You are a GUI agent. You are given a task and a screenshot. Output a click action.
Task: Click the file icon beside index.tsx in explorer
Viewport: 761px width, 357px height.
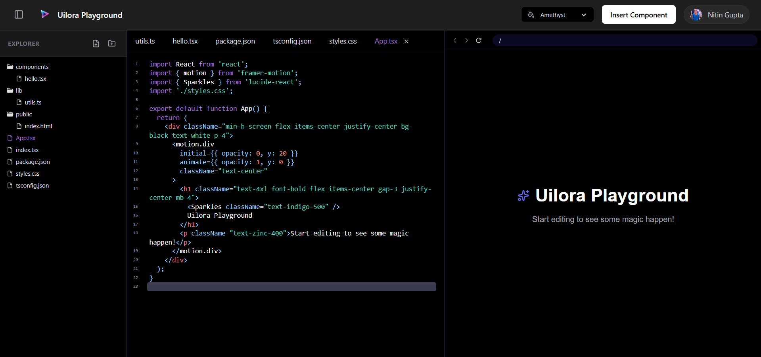coord(10,150)
